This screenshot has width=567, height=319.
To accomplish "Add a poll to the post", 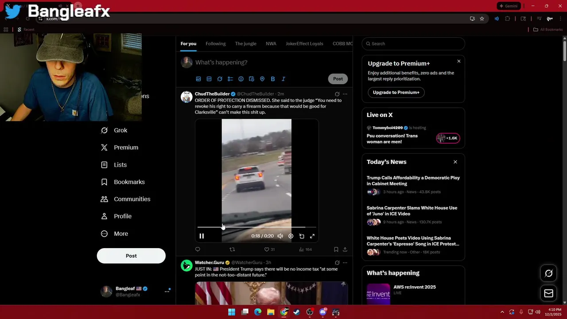I will [x=230, y=79].
